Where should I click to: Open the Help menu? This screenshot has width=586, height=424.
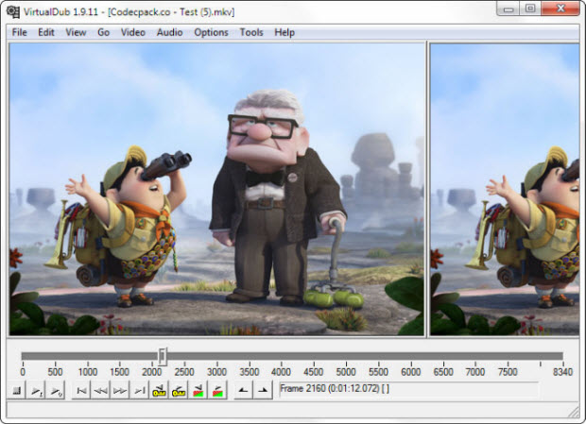[x=284, y=32]
